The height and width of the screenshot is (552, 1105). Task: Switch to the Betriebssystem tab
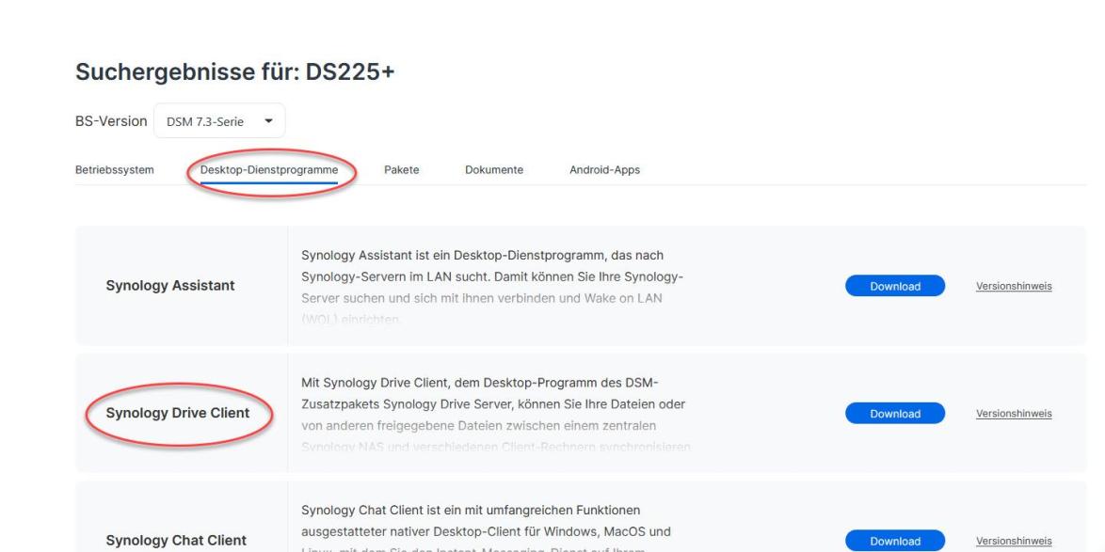click(x=114, y=170)
